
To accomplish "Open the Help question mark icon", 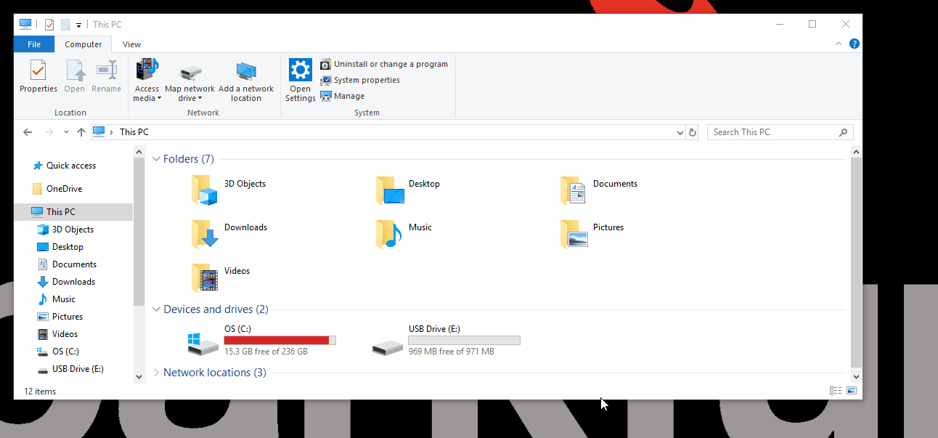I will pos(855,44).
